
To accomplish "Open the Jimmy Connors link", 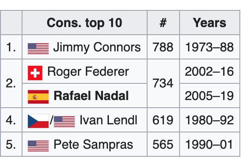I will pos(97,47).
